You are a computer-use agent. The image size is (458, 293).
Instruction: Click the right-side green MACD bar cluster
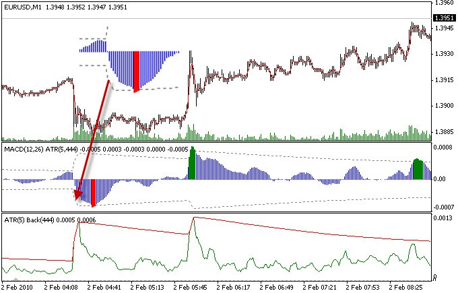point(418,169)
